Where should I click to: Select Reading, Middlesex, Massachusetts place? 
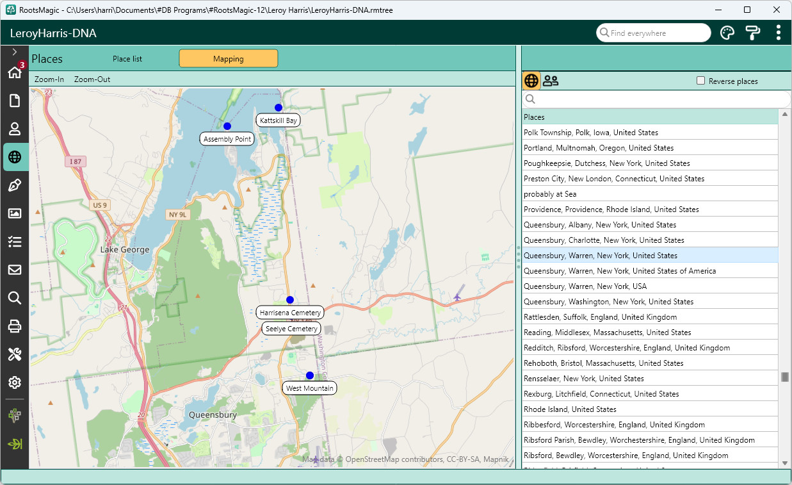[650, 333]
